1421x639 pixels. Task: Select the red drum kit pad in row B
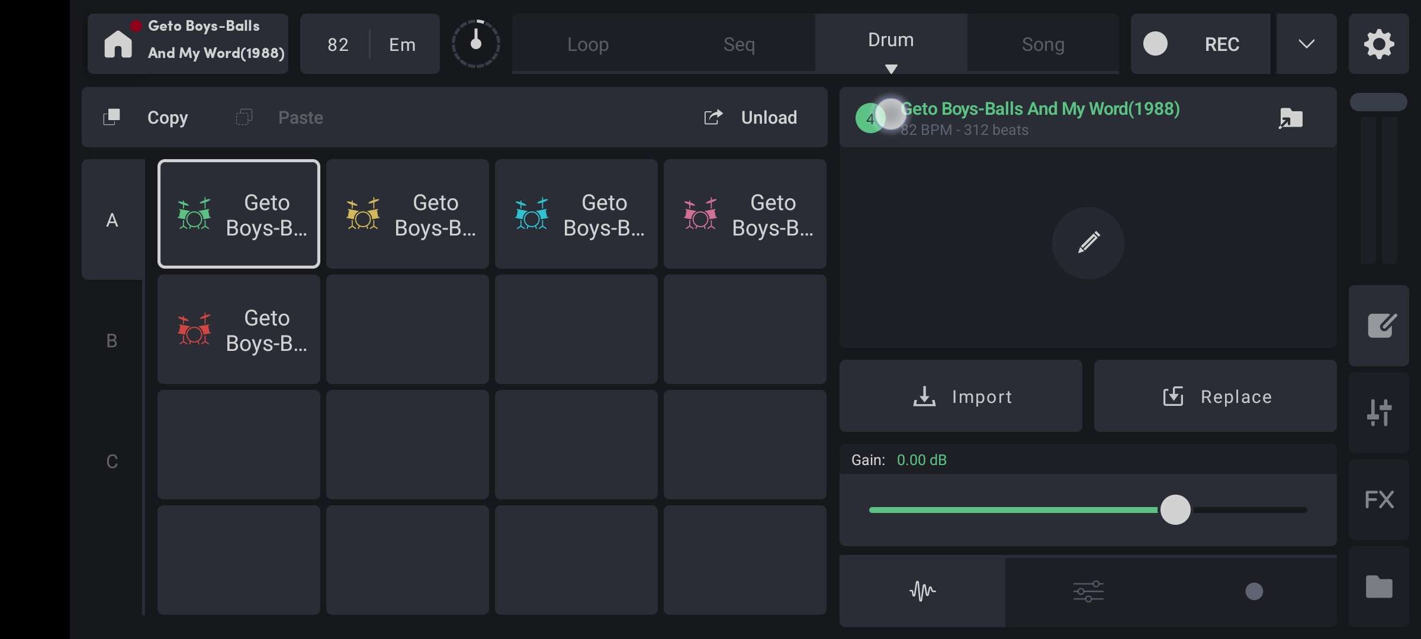click(239, 329)
